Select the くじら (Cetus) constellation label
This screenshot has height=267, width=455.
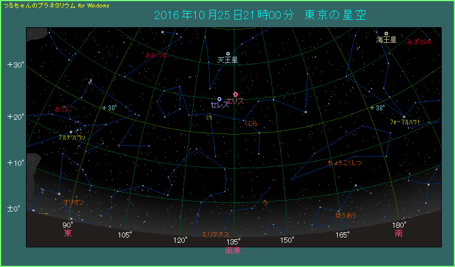[x=251, y=123]
